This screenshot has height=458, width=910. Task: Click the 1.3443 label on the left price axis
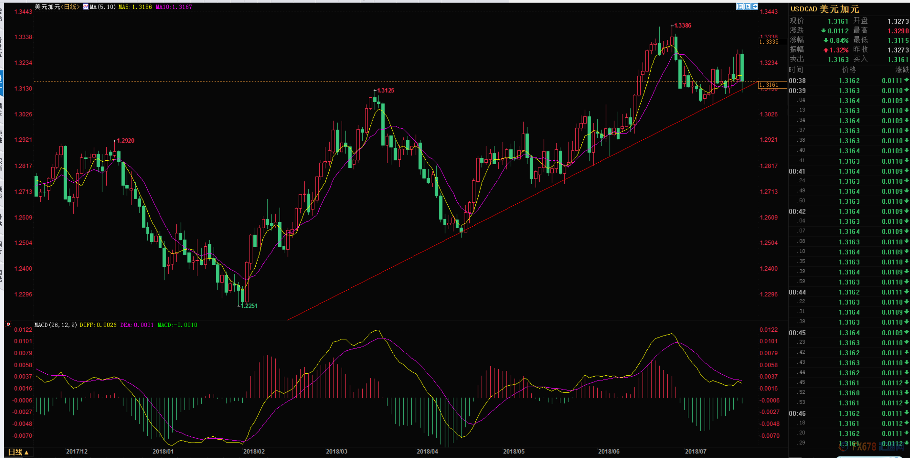click(x=23, y=12)
